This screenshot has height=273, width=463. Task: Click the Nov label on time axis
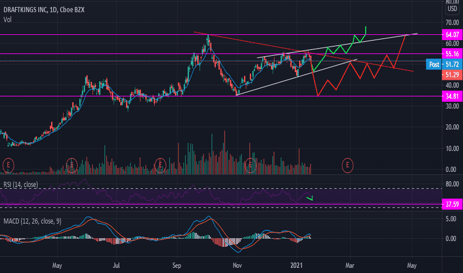[x=237, y=266]
